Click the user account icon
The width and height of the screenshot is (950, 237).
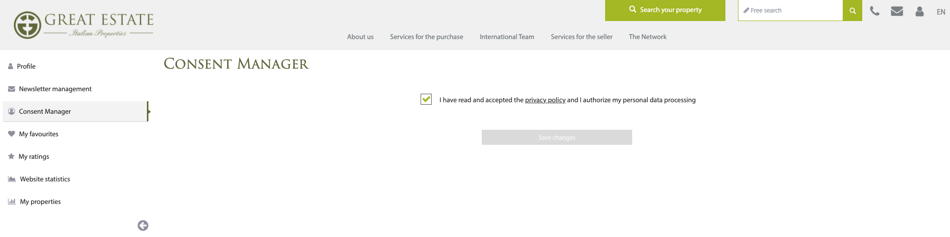pos(919,11)
